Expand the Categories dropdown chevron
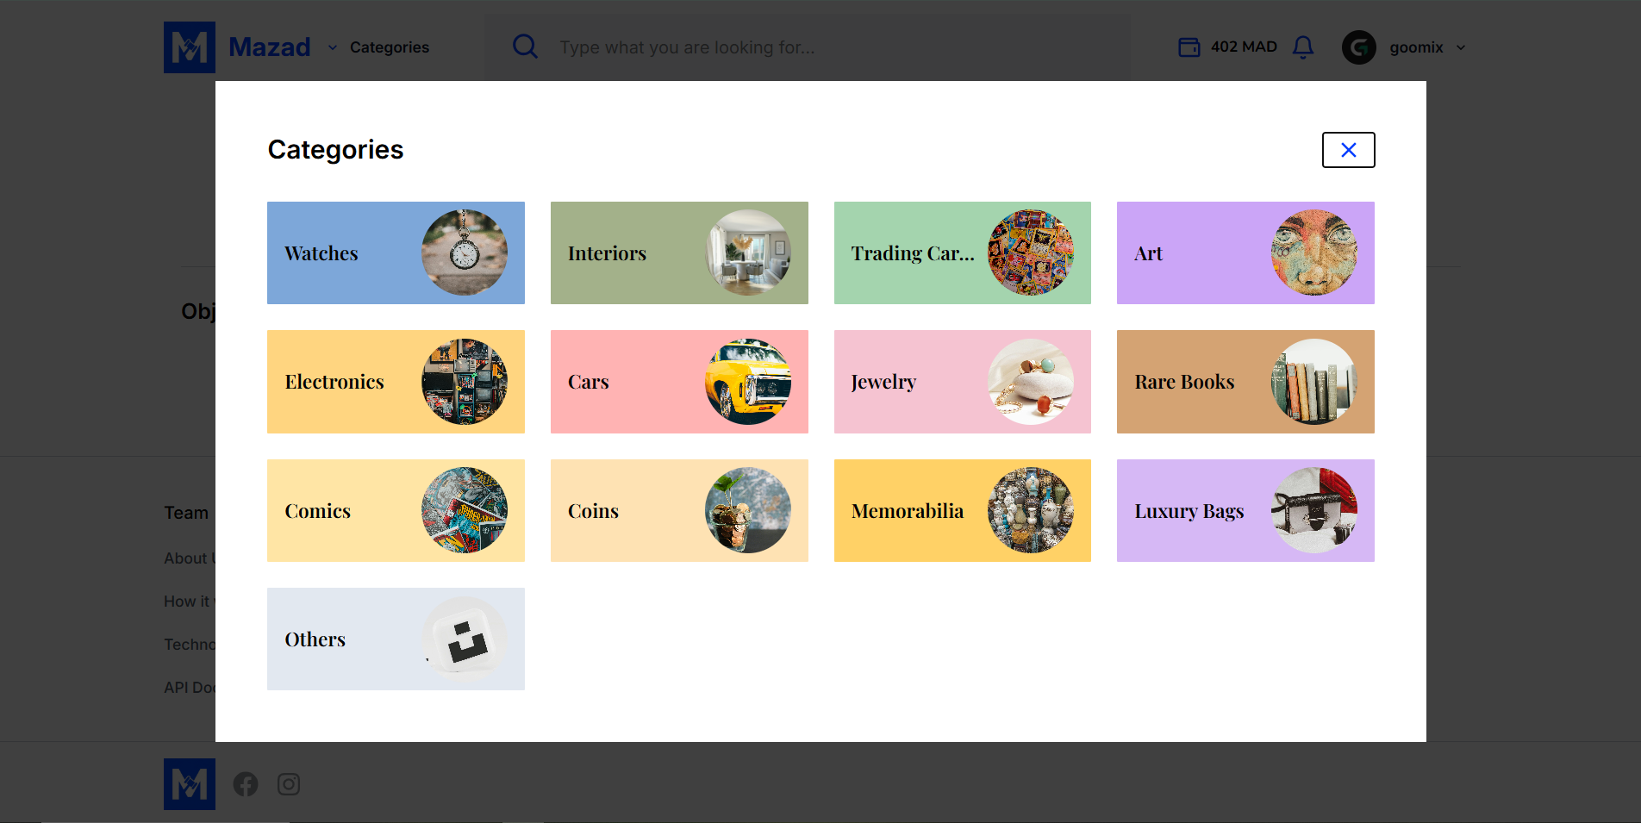This screenshot has width=1641, height=823. click(333, 47)
